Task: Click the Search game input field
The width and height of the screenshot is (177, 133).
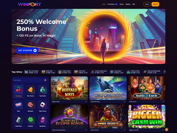Action: 30,80
